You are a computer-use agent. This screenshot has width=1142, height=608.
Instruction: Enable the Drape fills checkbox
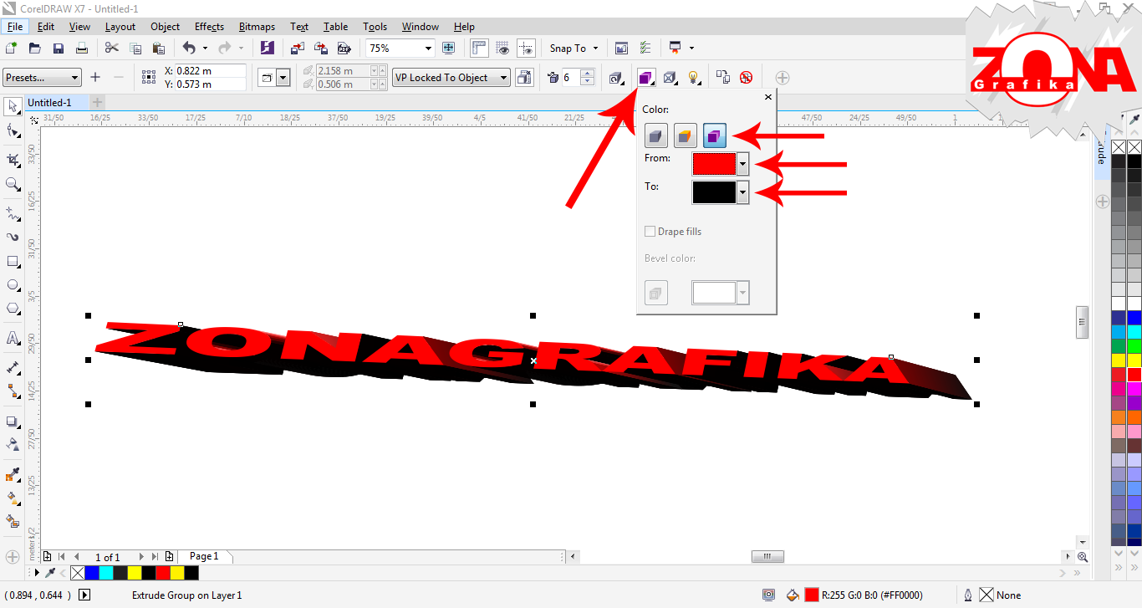coord(650,232)
